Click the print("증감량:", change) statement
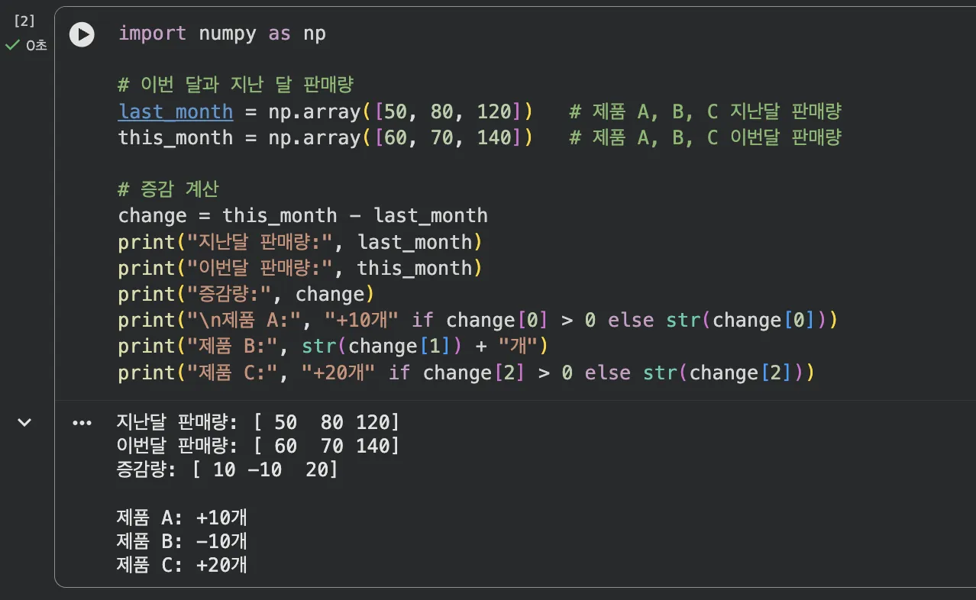This screenshot has width=976, height=600. point(246,294)
